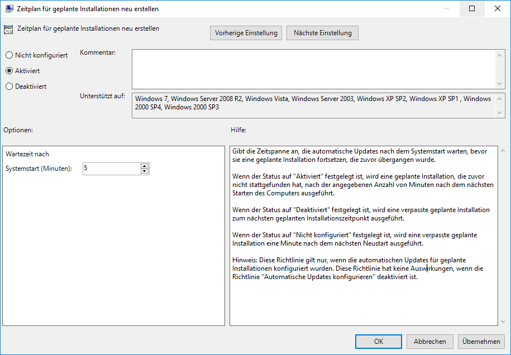Image resolution: width=511 pixels, height=355 pixels.
Task: Maximize the policy dialog window
Action: [x=472, y=9]
